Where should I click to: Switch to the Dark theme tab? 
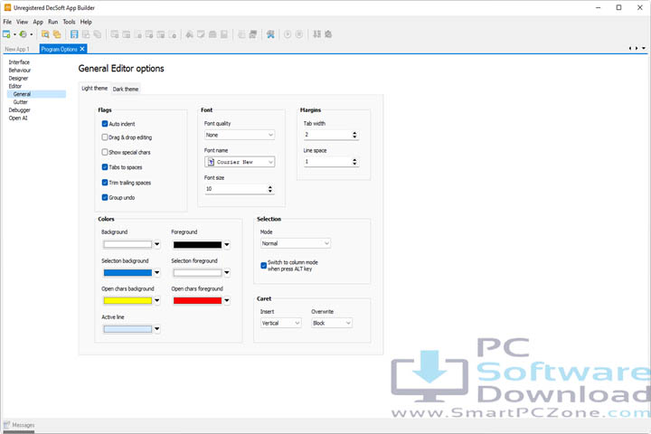[126, 89]
